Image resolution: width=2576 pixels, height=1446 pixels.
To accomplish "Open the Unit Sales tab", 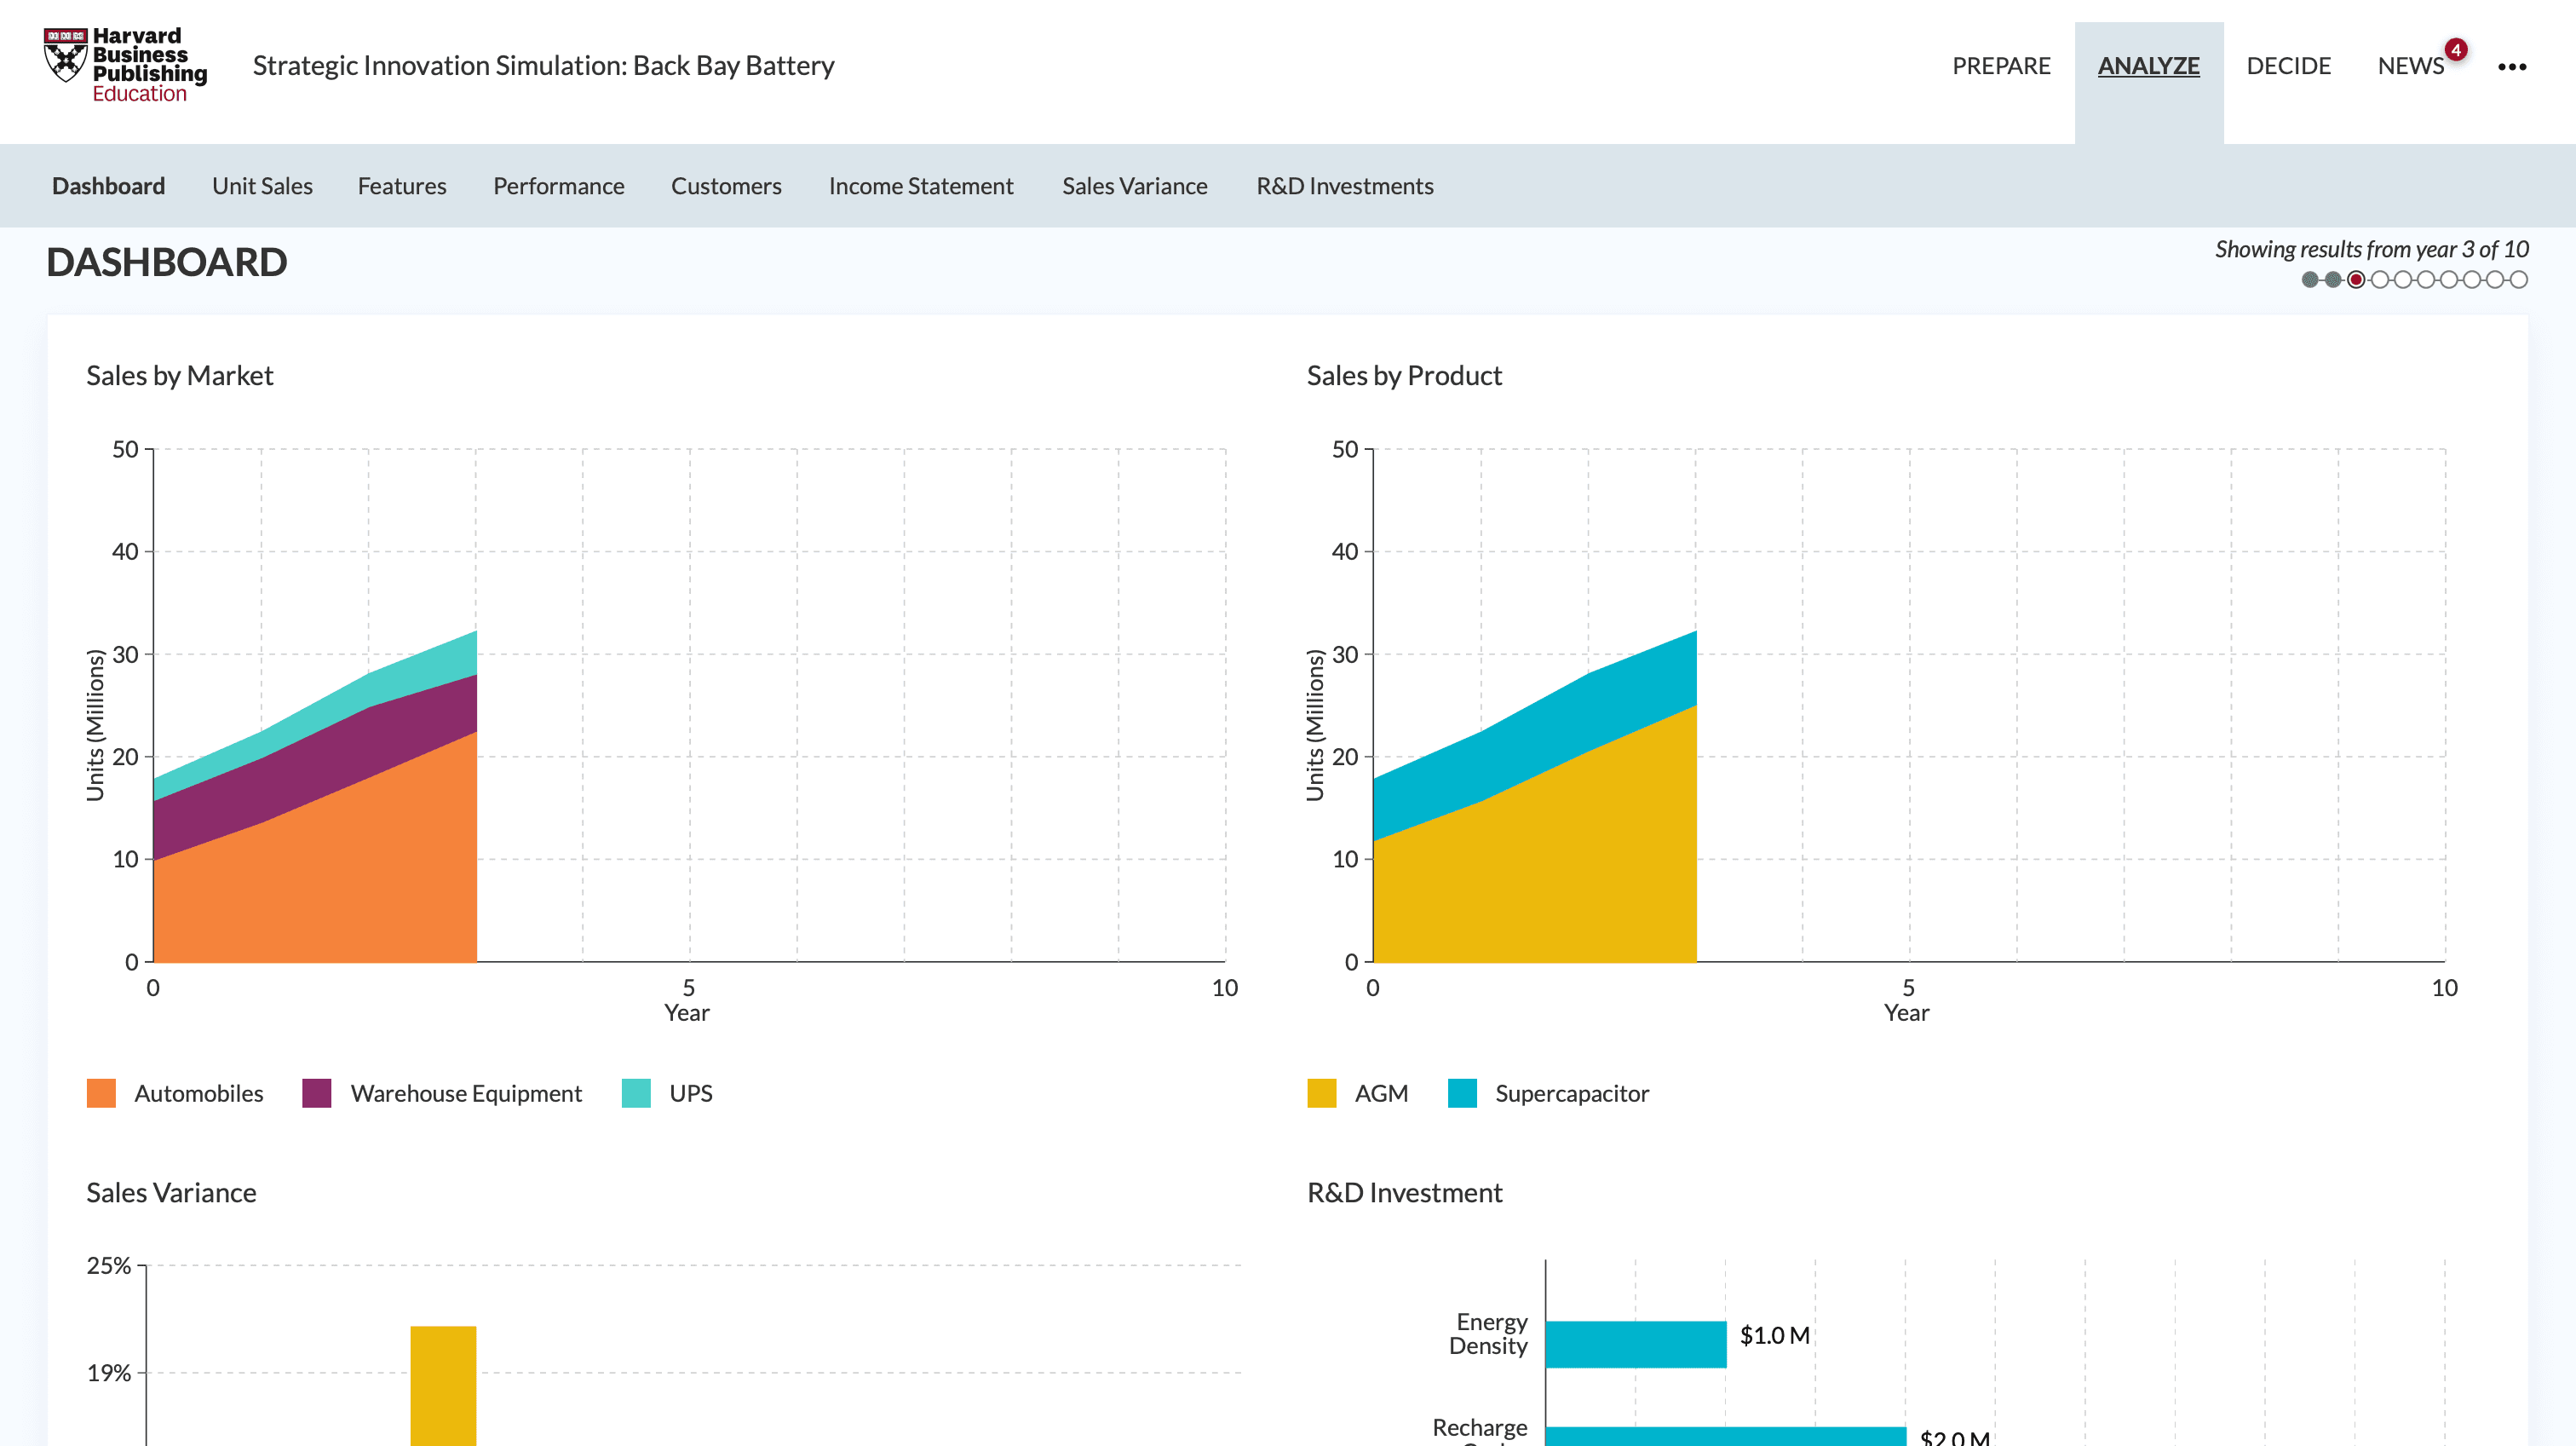I will (262, 186).
